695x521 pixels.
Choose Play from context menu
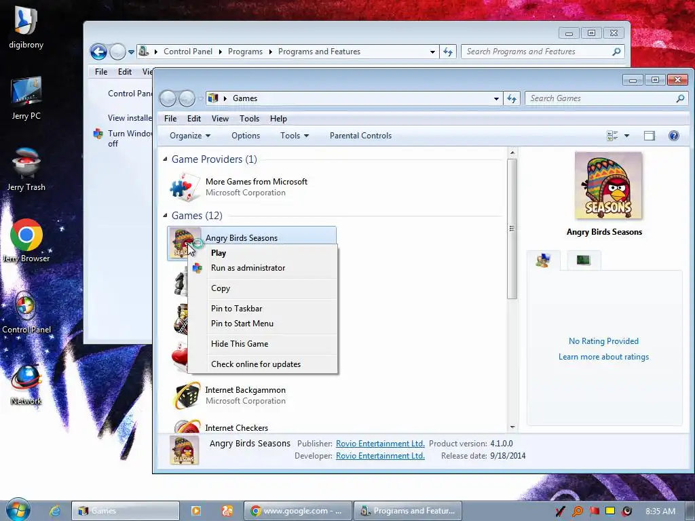219,253
